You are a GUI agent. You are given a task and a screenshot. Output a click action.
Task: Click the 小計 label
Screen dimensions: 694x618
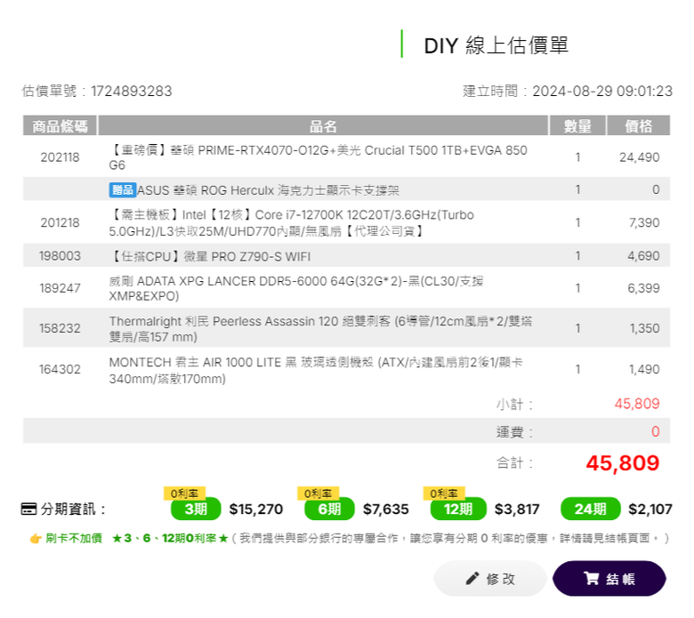click(x=514, y=404)
